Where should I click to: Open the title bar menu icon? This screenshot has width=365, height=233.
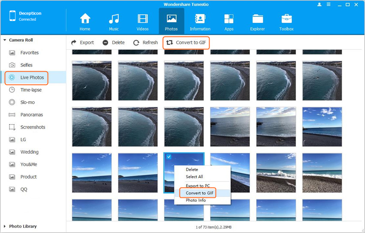[x=330, y=4]
